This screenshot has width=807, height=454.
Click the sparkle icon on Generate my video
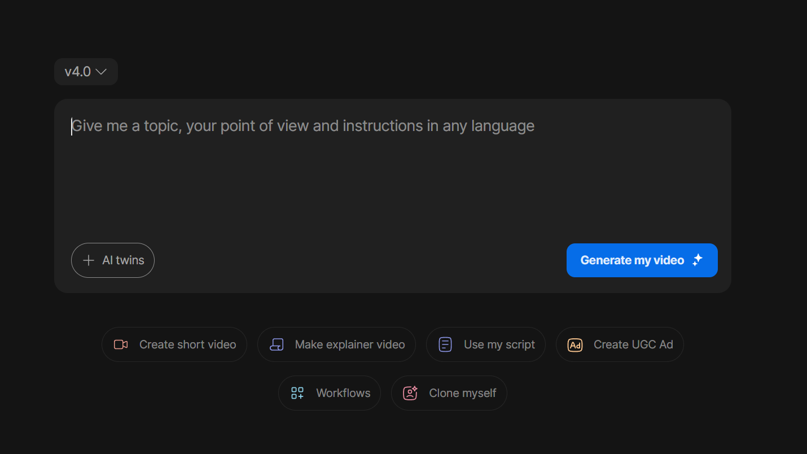point(698,260)
